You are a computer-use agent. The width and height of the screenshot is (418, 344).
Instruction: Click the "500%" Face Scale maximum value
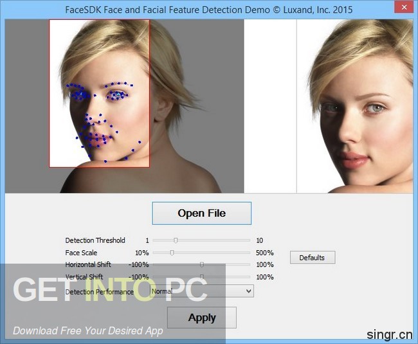265,253
